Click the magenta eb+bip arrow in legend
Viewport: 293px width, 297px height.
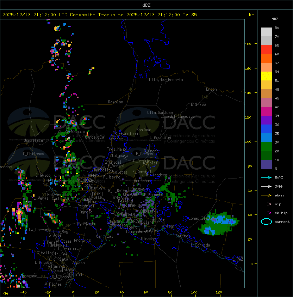(x=266, y=213)
